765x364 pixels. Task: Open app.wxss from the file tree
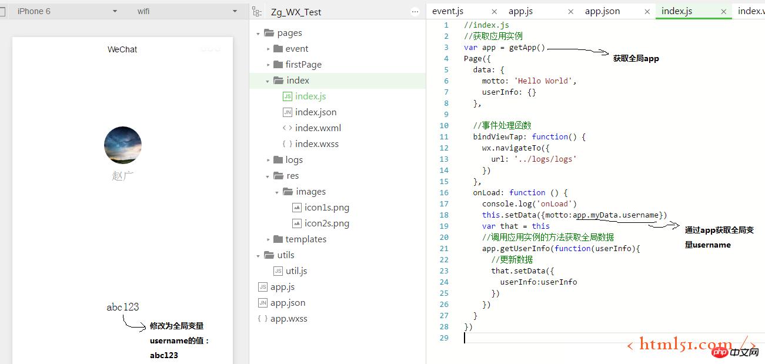pyautogui.click(x=288, y=319)
